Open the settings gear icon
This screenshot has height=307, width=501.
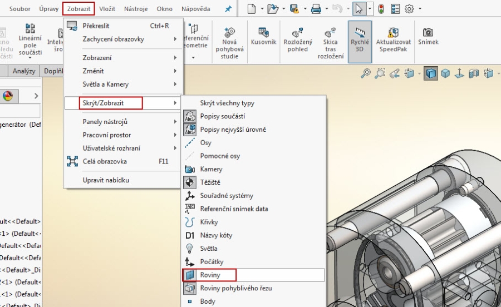[x=409, y=9]
